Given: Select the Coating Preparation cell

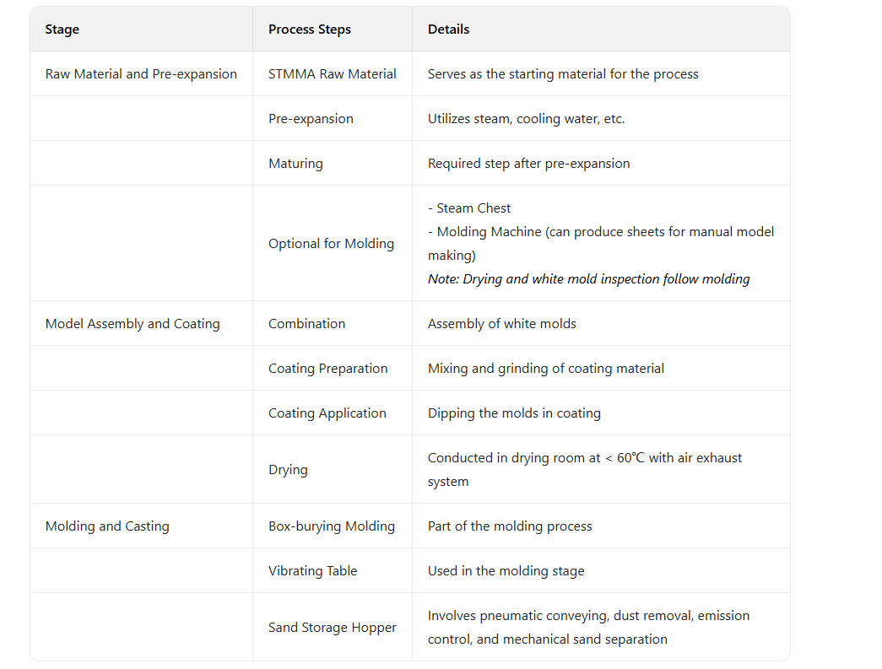Looking at the screenshot, I should [327, 369].
